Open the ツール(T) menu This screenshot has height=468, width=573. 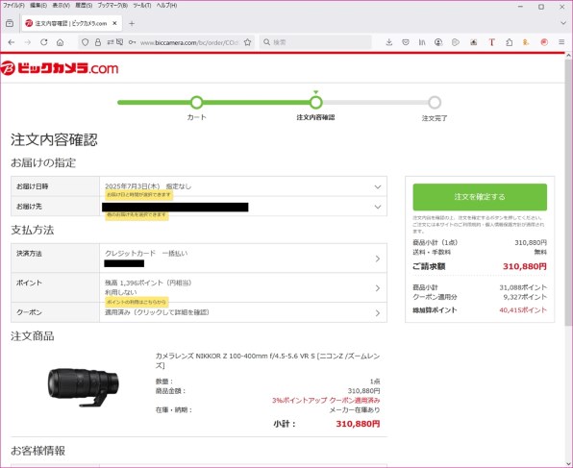coord(141,6)
